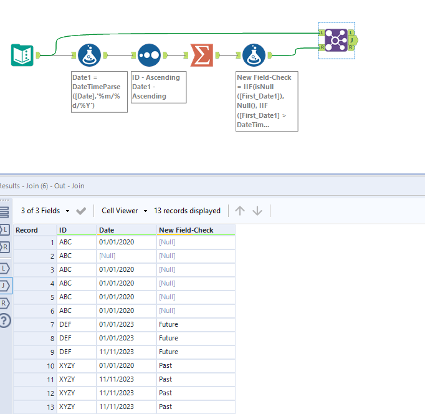Select the Input Data book tool
Screen dimensions: 425x414
coord(22,55)
